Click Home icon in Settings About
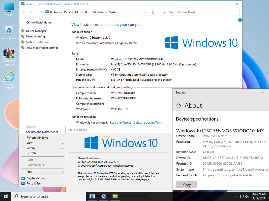 pyautogui.click(x=178, y=106)
